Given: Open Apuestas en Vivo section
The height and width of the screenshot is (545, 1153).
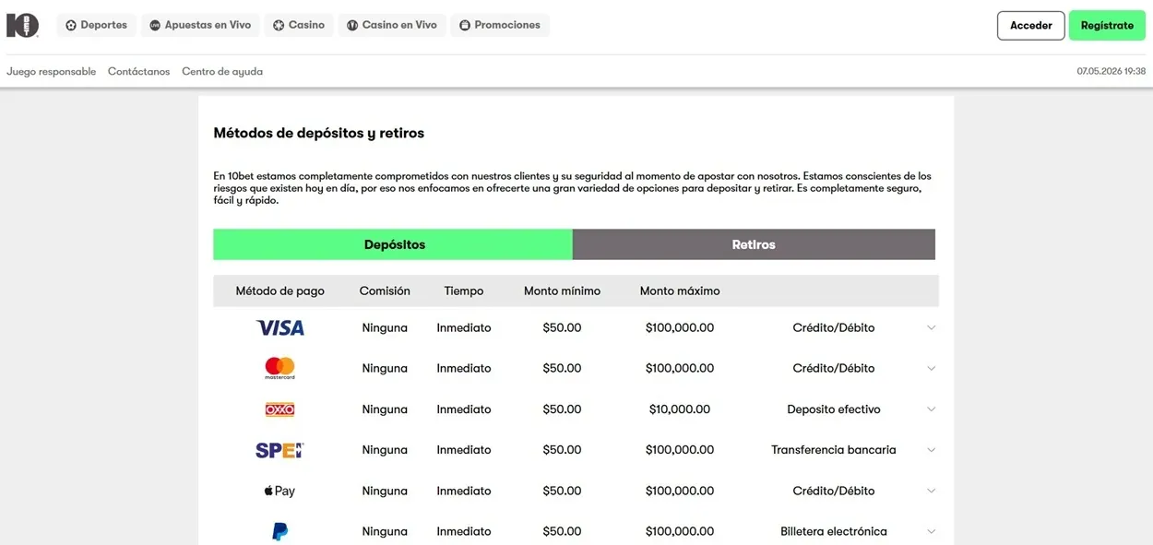Looking at the screenshot, I should [x=200, y=25].
